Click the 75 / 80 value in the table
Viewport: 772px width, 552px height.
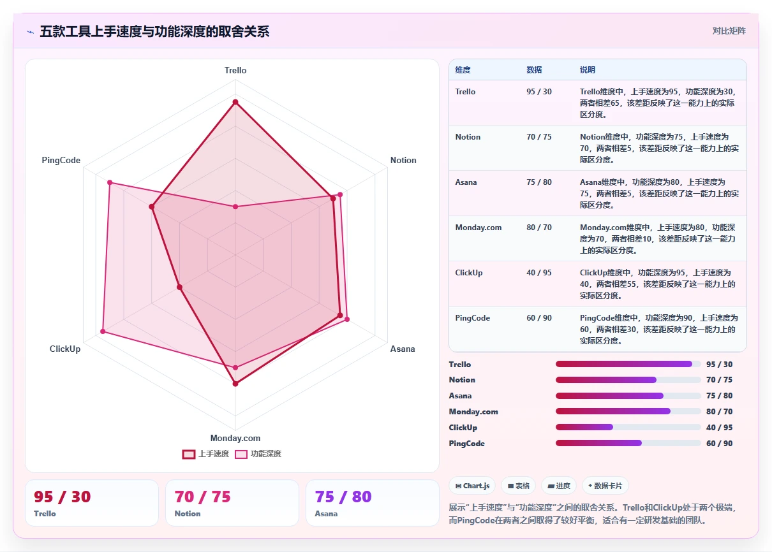click(x=539, y=182)
